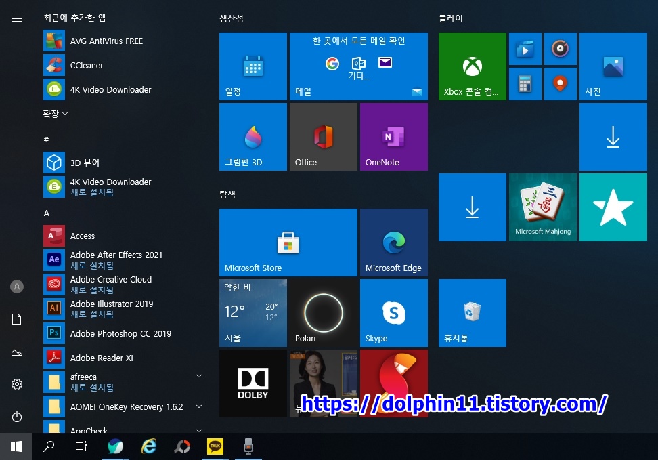Image resolution: width=658 pixels, height=460 pixels.
Task: Expand the AppCheck folder chevron
Action: tap(199, 430)
